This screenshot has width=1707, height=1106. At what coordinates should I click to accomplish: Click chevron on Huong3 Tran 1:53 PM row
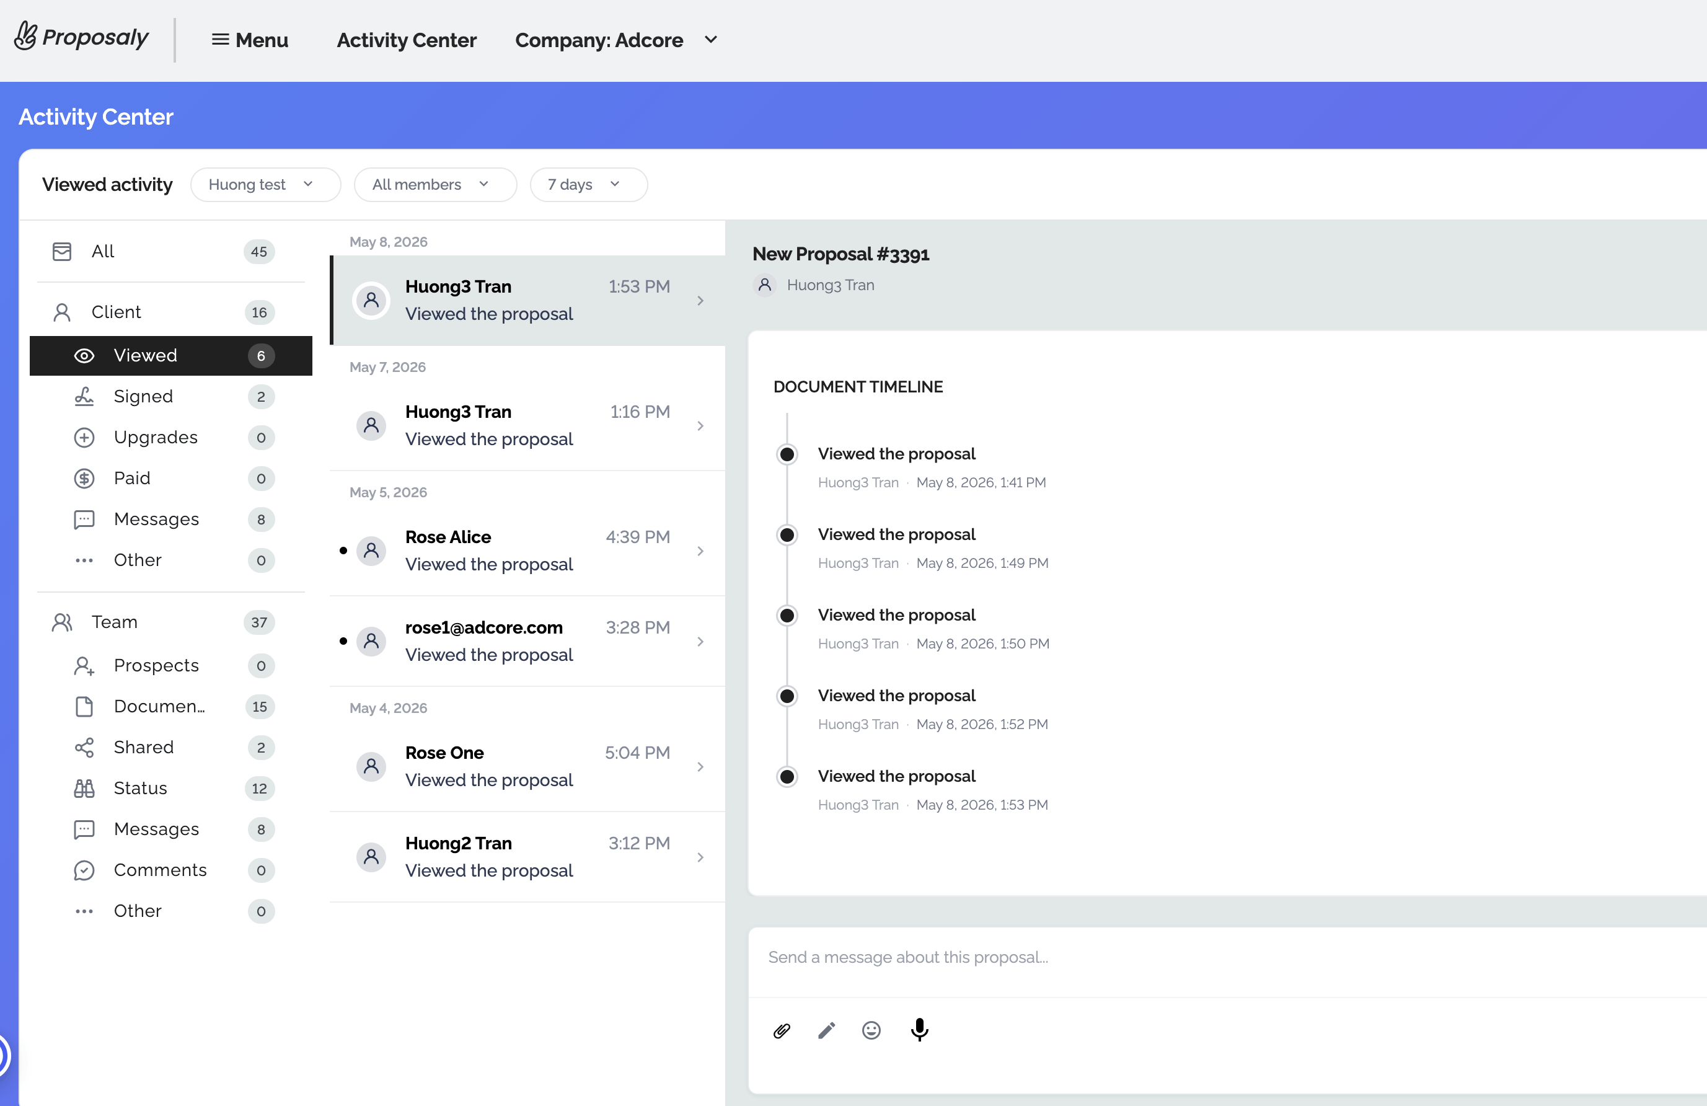701,301
